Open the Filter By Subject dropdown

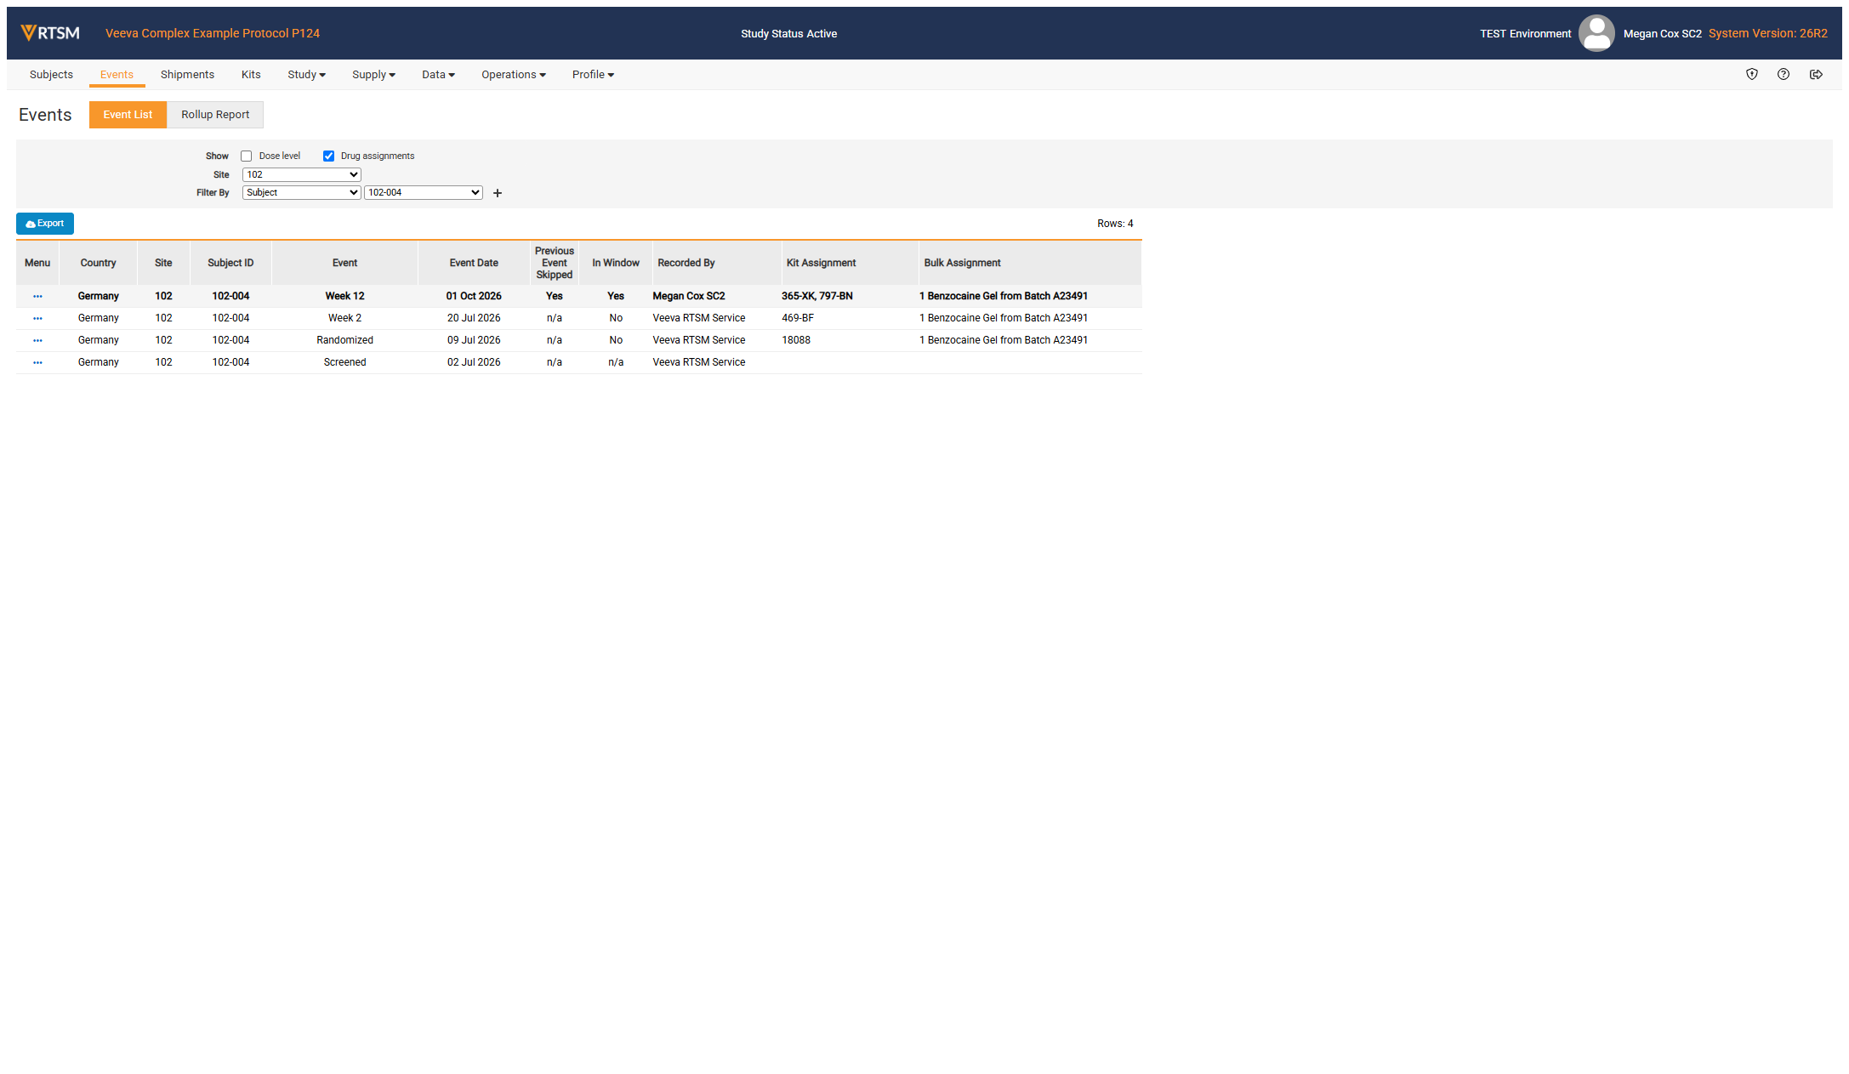point(302,193)
